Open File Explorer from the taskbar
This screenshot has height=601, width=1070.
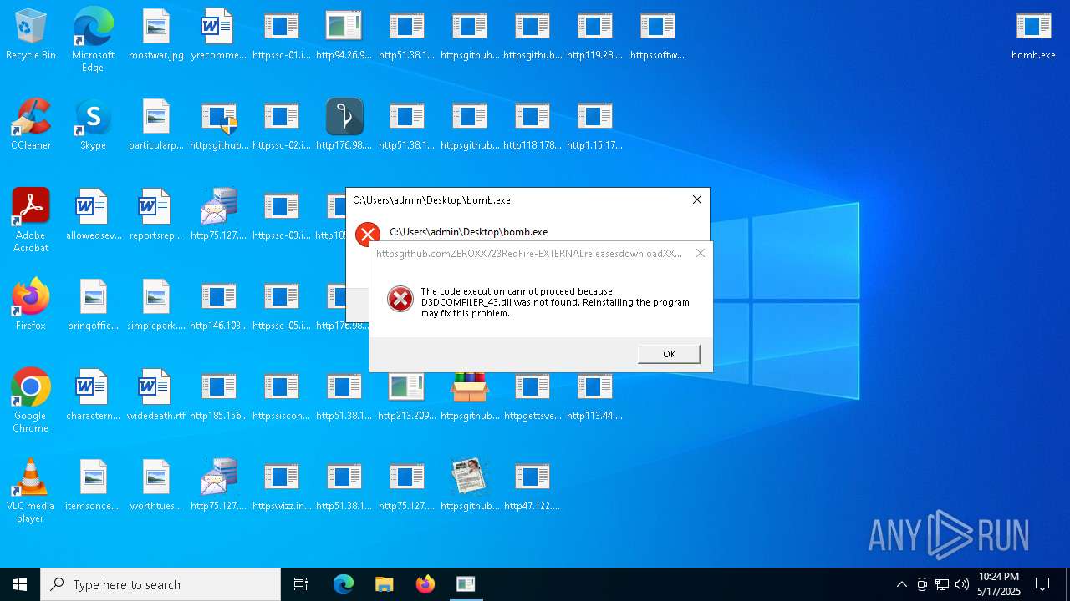(385, 584)
